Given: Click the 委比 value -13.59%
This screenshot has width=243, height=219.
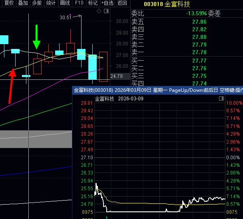Looking at the screenshot, I should [x=196, y=13].
